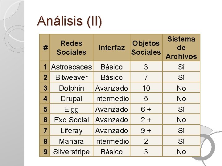The height and width of the screenshot is (166, 222).
Task: Select the "Dolphin" row name
Action: (x=71, y=88)
